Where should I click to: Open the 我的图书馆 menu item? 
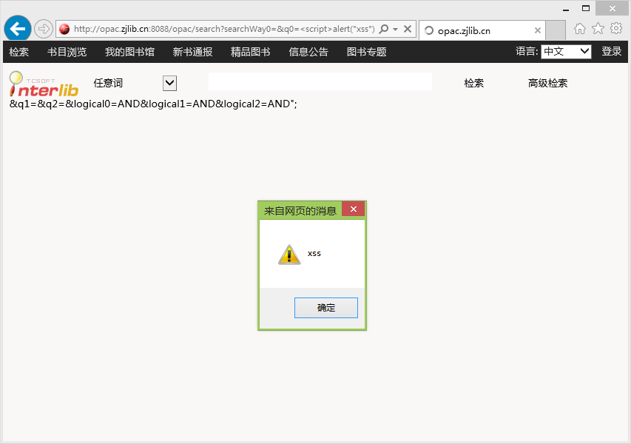[129, 52]
